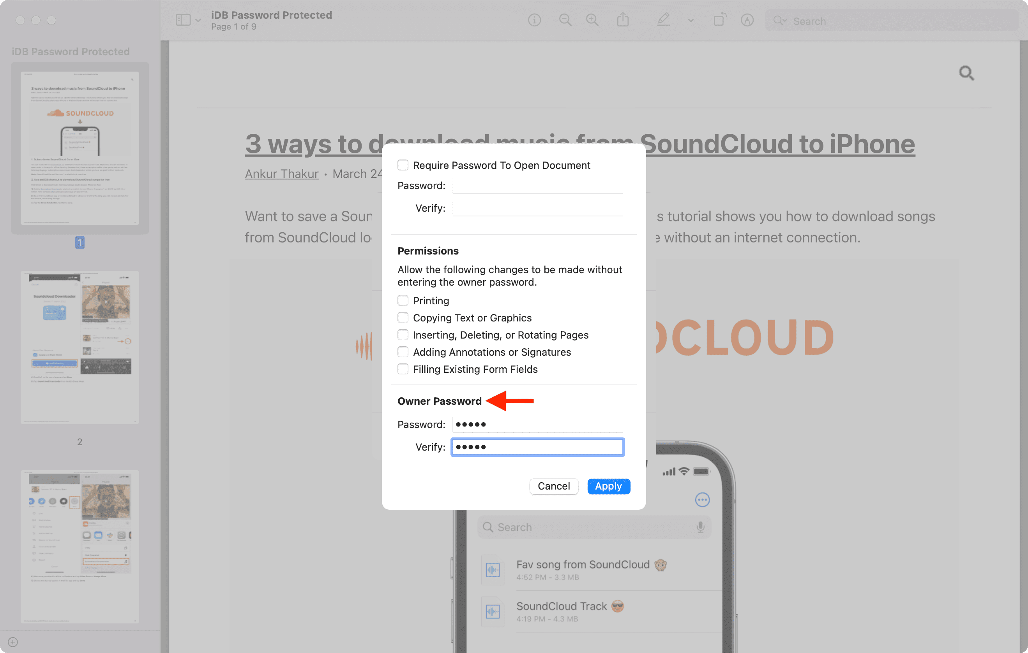This screenshot has height=653, width=1028.
Task: Click the open-document Password field
Action: [537, 186]
